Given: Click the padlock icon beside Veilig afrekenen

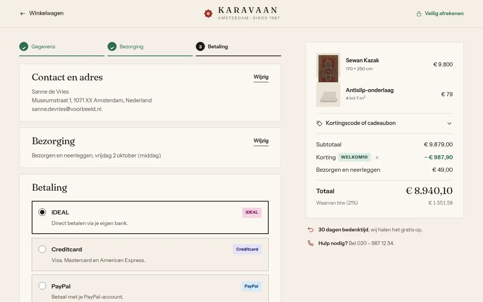Looking at the screenshot, I should pos(419,14).
